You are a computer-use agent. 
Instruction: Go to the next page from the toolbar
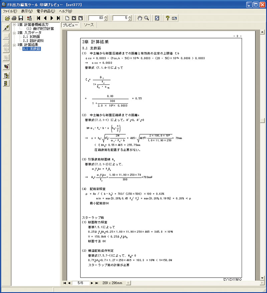(x=52, y=18)
